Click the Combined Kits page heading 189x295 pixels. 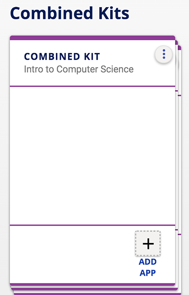(69, 13)
